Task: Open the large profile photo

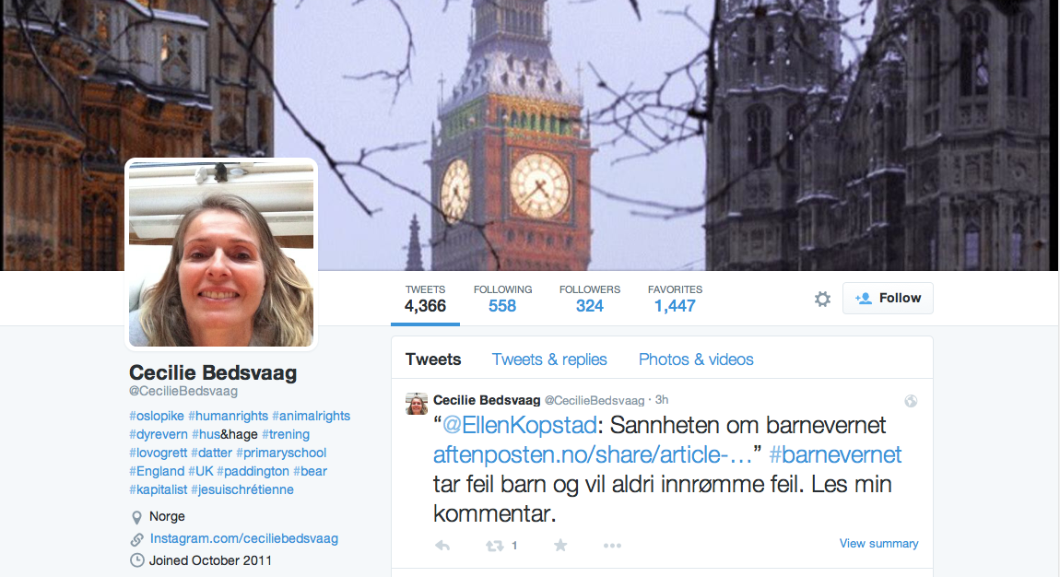Action: pyautogui.click(x=221, y=254)
